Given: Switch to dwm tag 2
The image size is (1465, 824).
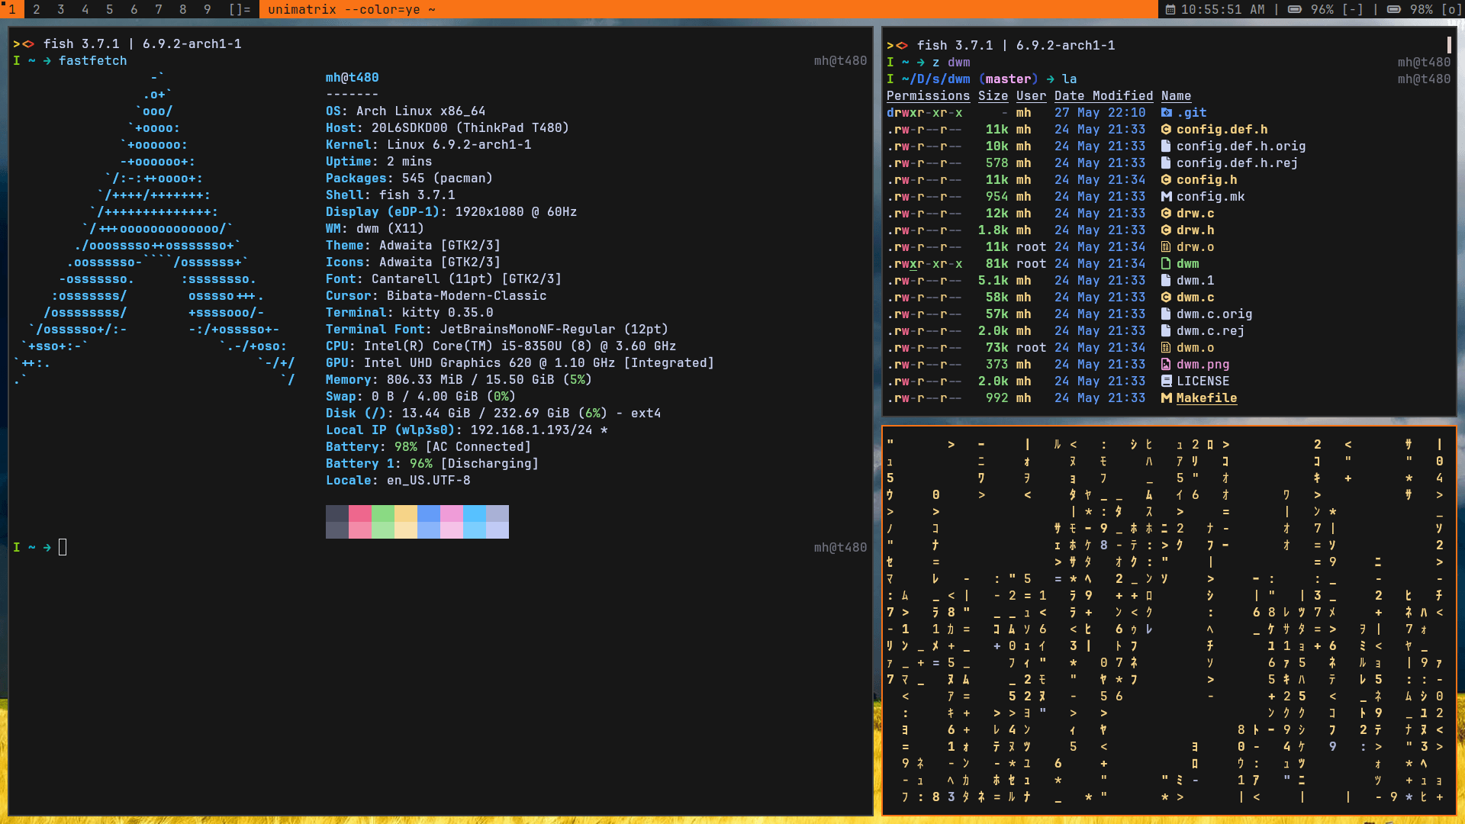Looking at the screenshot, I should click(37, 9).
